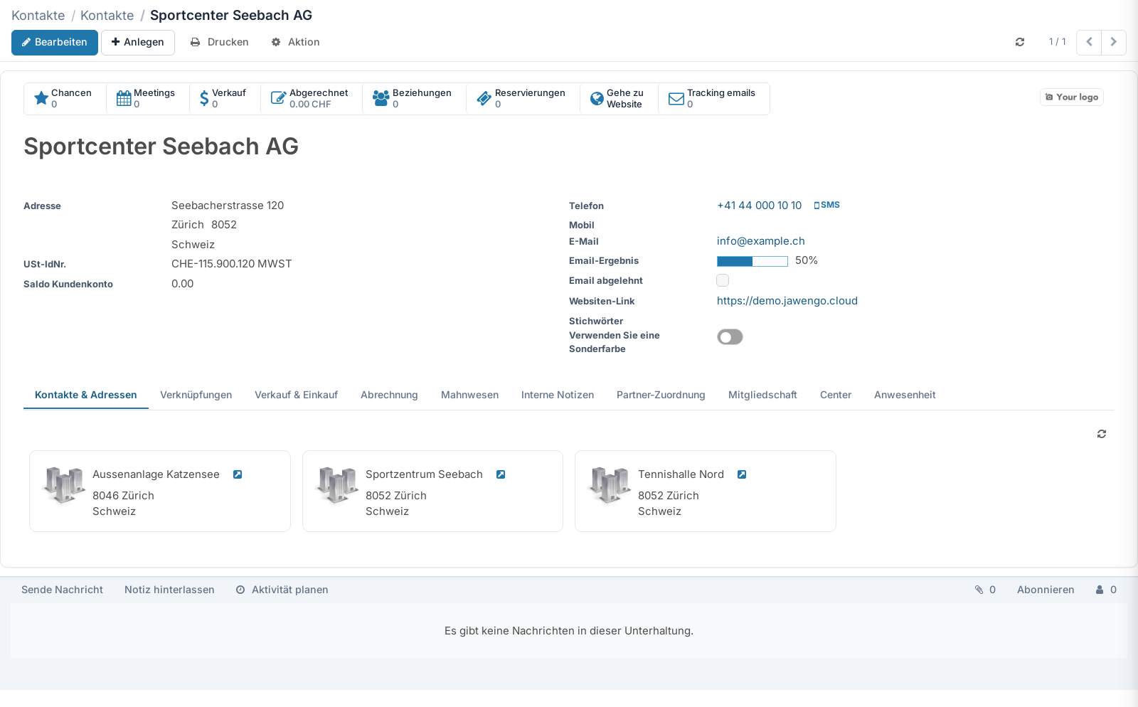Screen dimensions: 1138x707
Task: Open the Reservierungen ticket stat button
Action: 523,99
